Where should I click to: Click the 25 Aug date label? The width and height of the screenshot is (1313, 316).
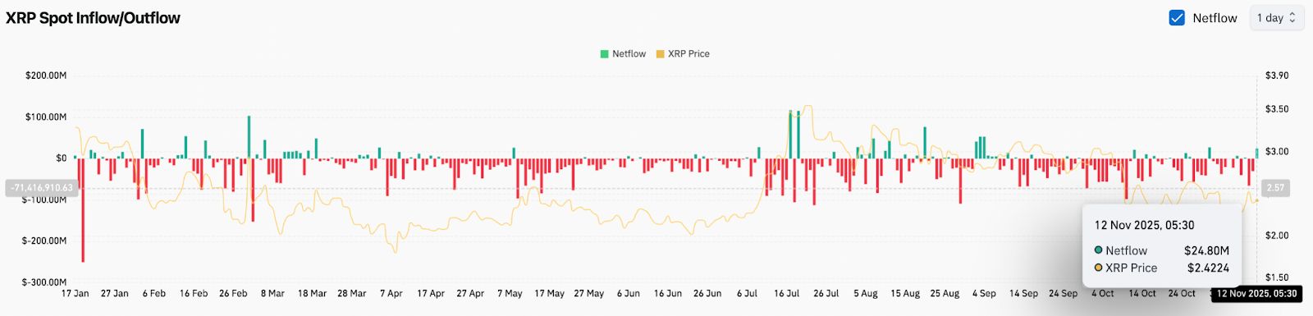945,293
